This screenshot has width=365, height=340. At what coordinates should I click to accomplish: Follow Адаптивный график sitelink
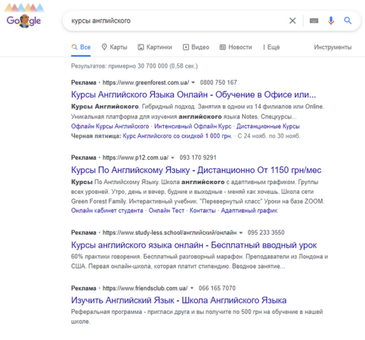pyautogui.click(x=249, y=211)
